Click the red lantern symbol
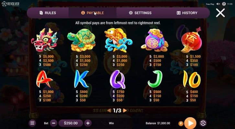Image resolution: width=235 pixels, height=129 pixels. tap(191, 40)
